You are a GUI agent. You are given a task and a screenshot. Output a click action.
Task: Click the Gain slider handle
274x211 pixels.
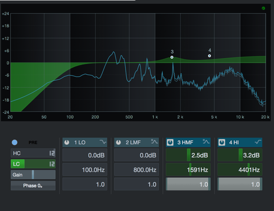(x=33, y=175)
